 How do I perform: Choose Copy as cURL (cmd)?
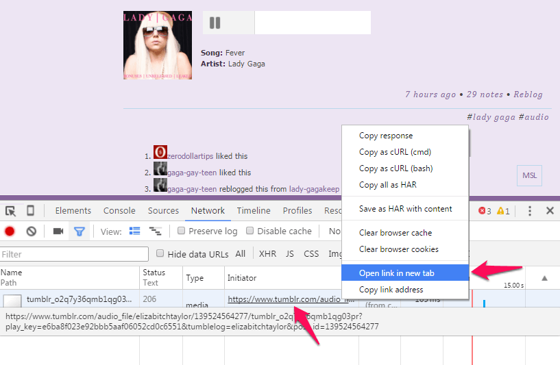coord(405,152)
